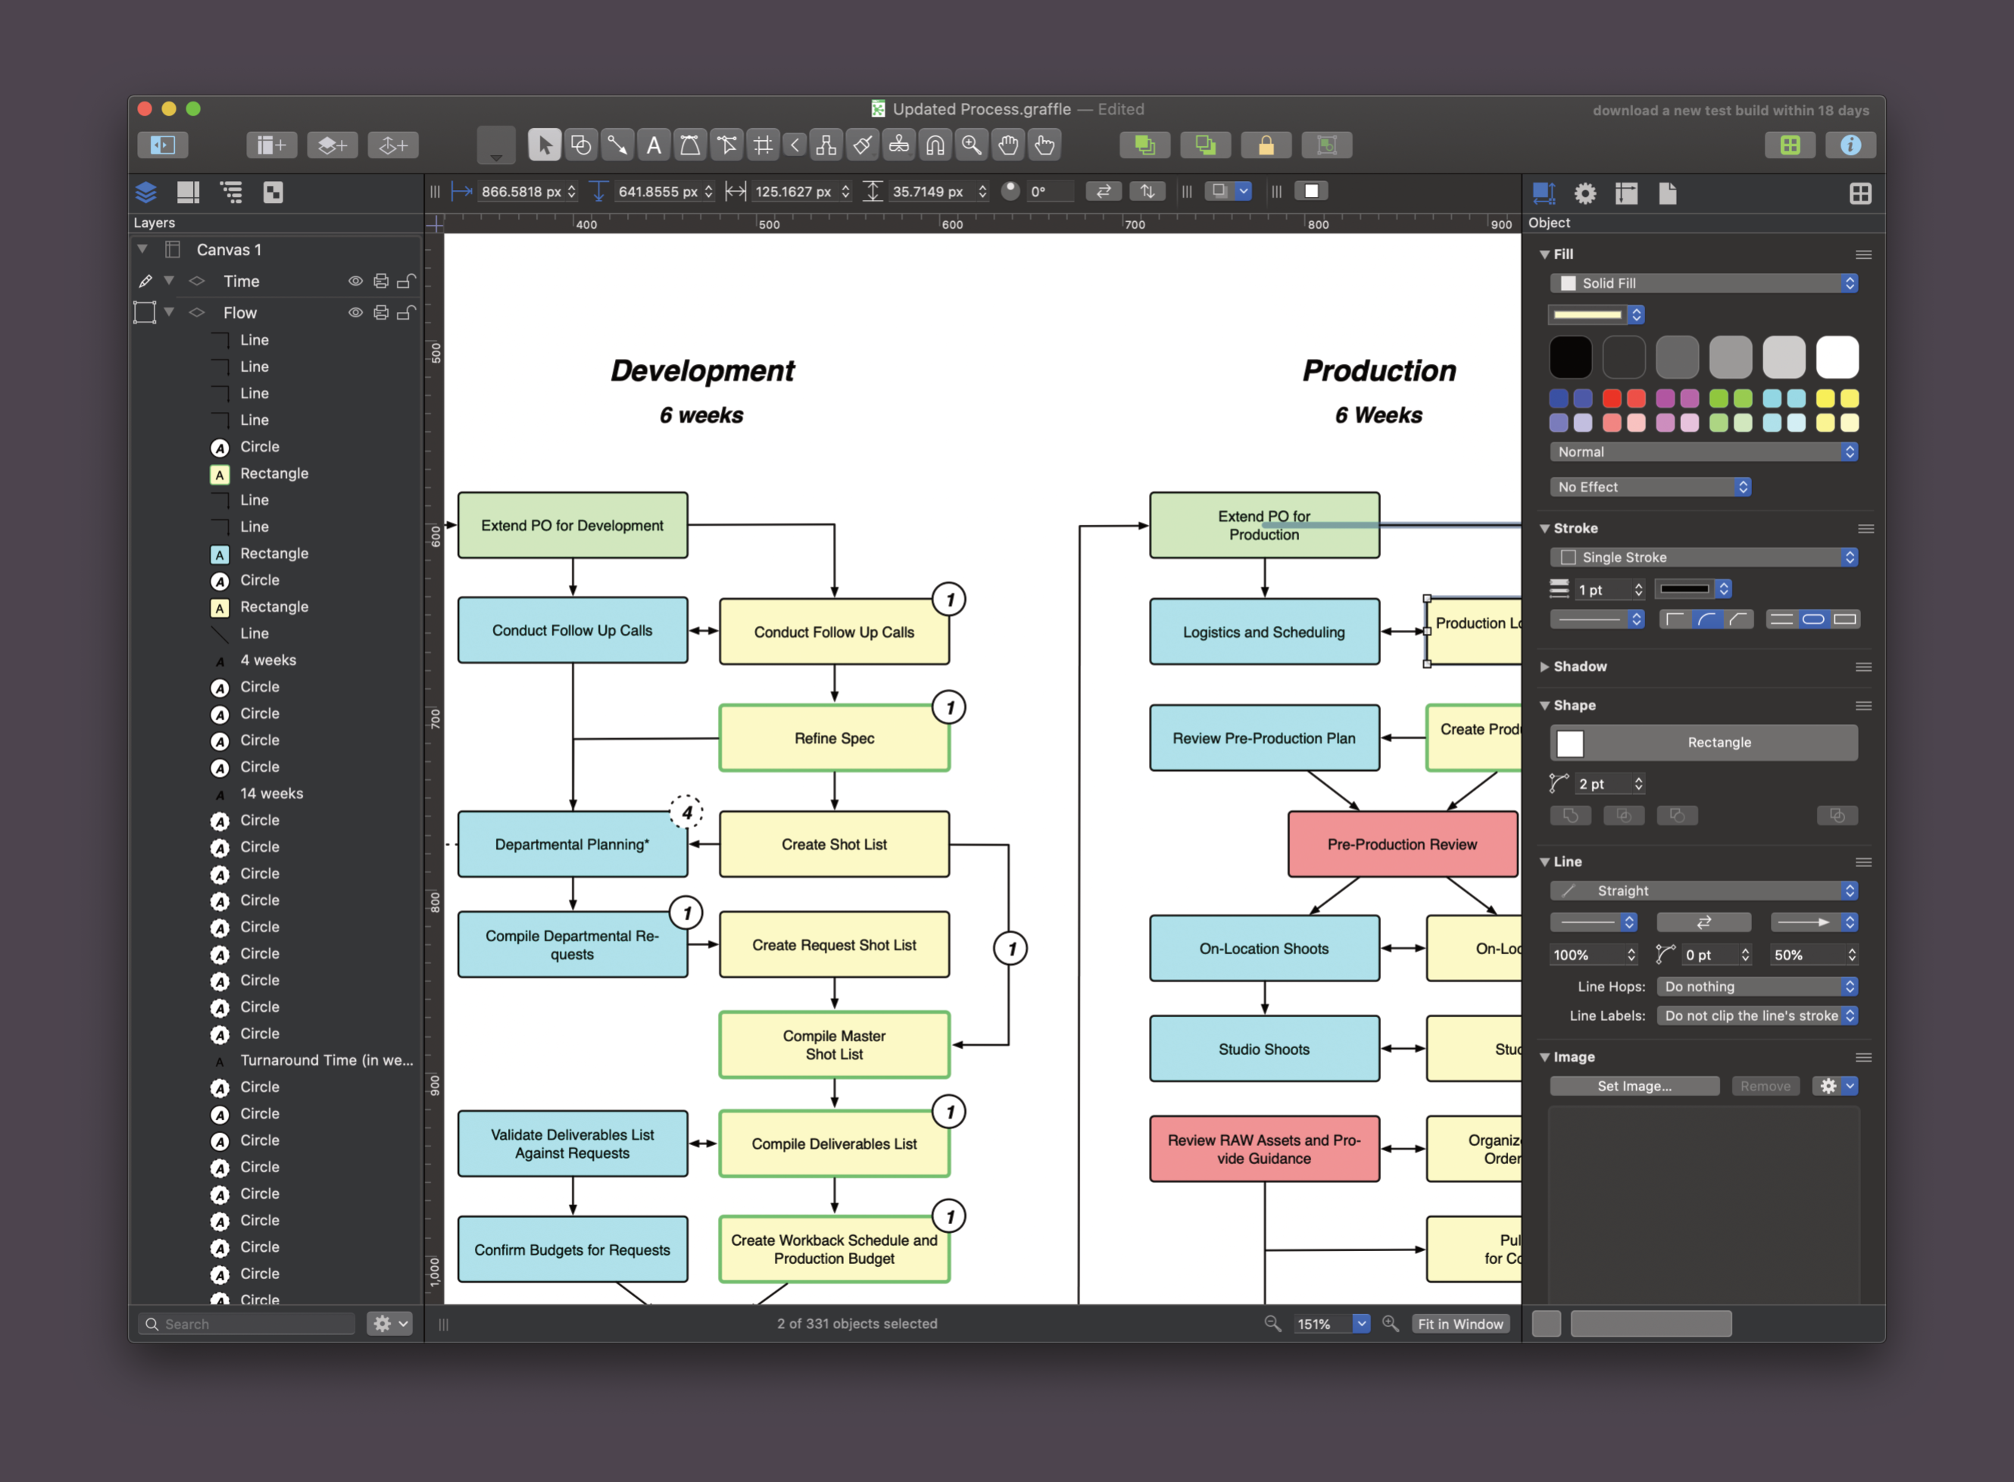Viewport: 2014px width, 1482px height.
Task: Activate the Pen tool
Action: tap(690, 145)
